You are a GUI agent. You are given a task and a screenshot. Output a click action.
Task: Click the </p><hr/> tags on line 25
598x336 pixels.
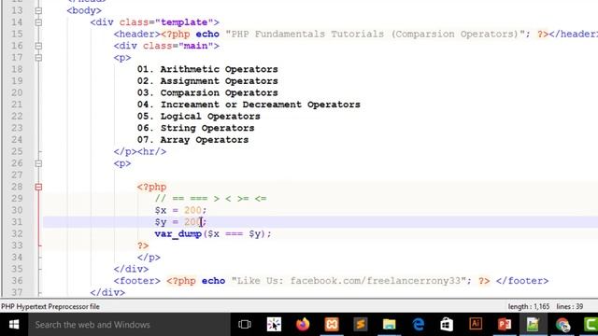pyautogui.click(x=140, y=151)
